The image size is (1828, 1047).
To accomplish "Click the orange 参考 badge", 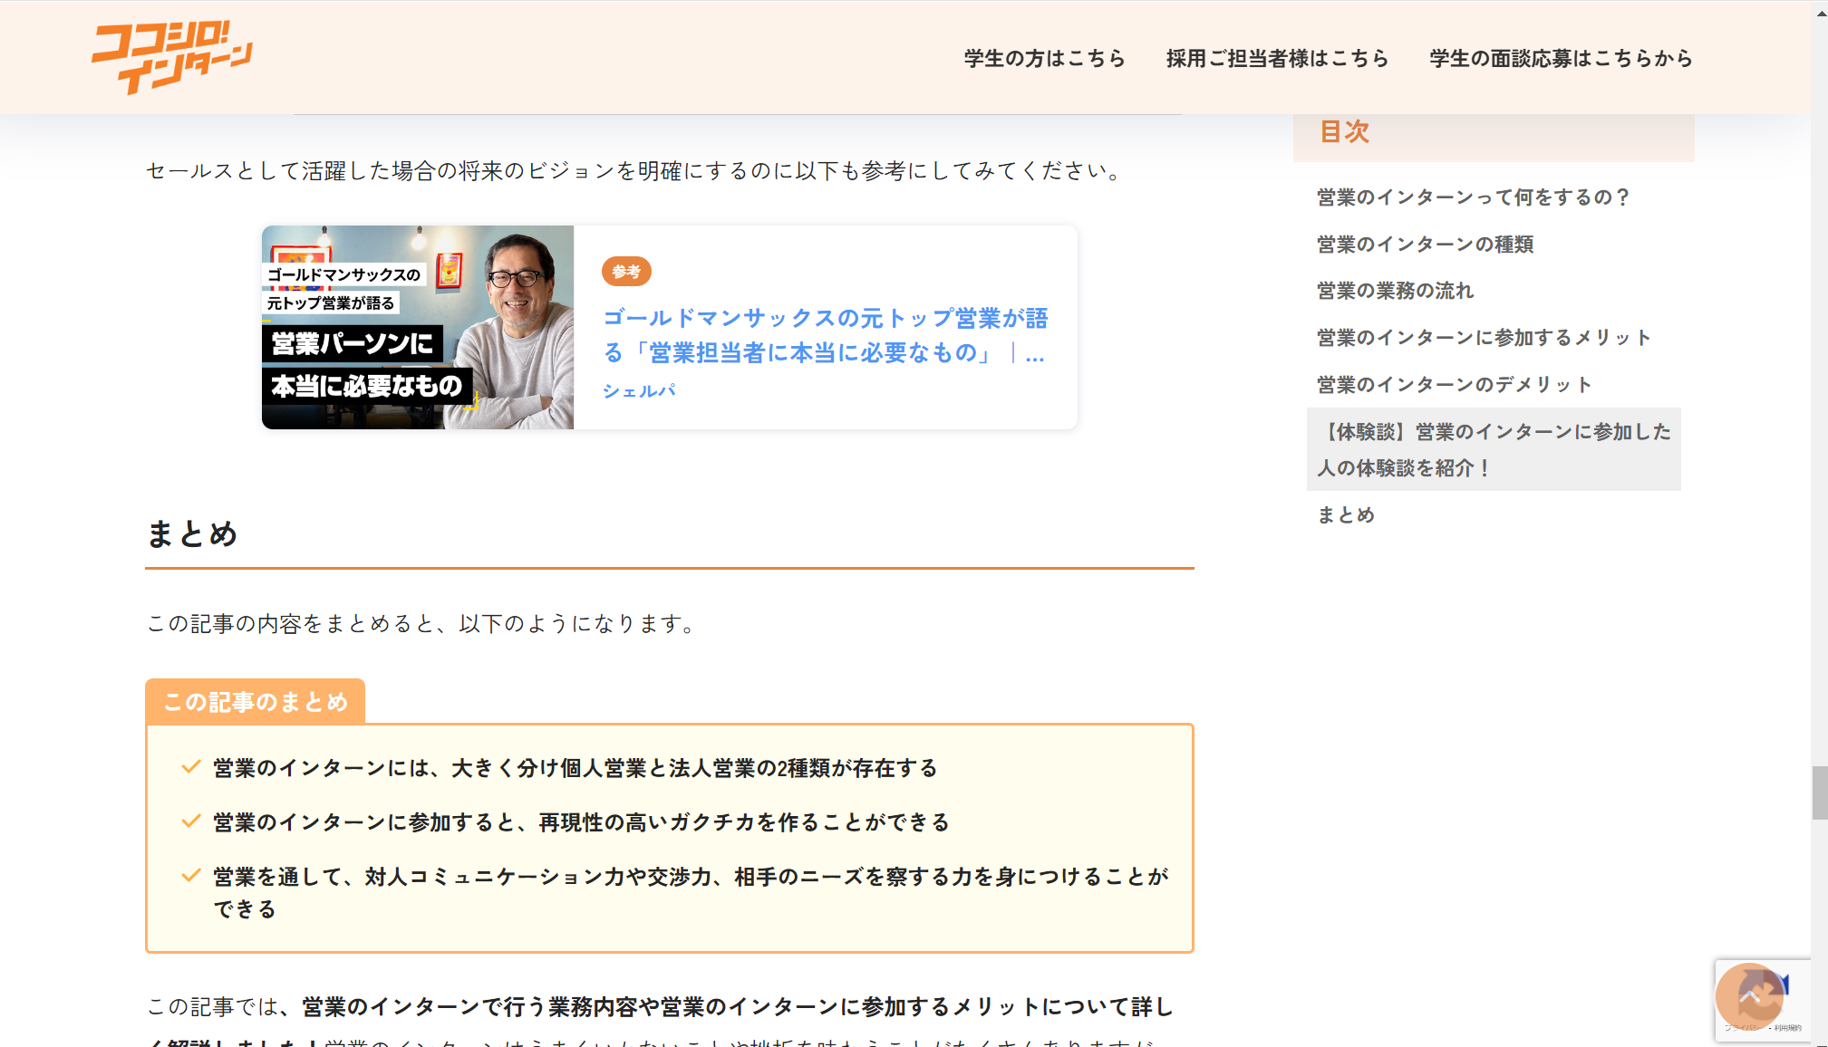I will (626, 272).
